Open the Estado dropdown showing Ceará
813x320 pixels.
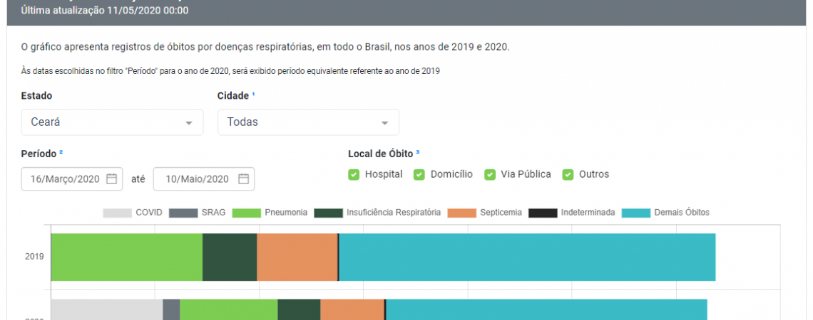(112, 122)
